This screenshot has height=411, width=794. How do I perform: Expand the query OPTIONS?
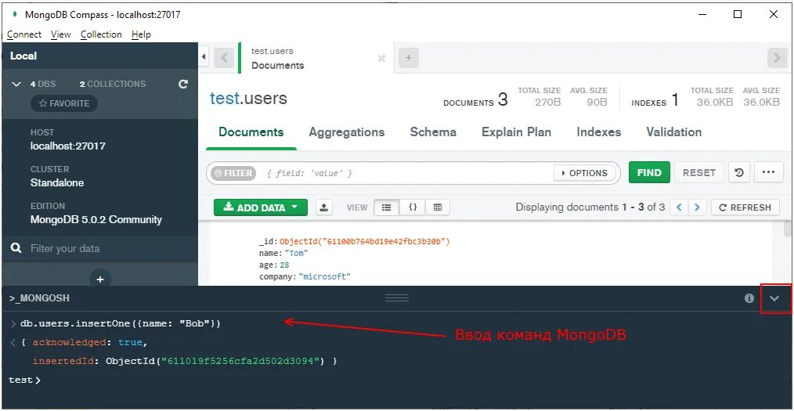point(584,172)
